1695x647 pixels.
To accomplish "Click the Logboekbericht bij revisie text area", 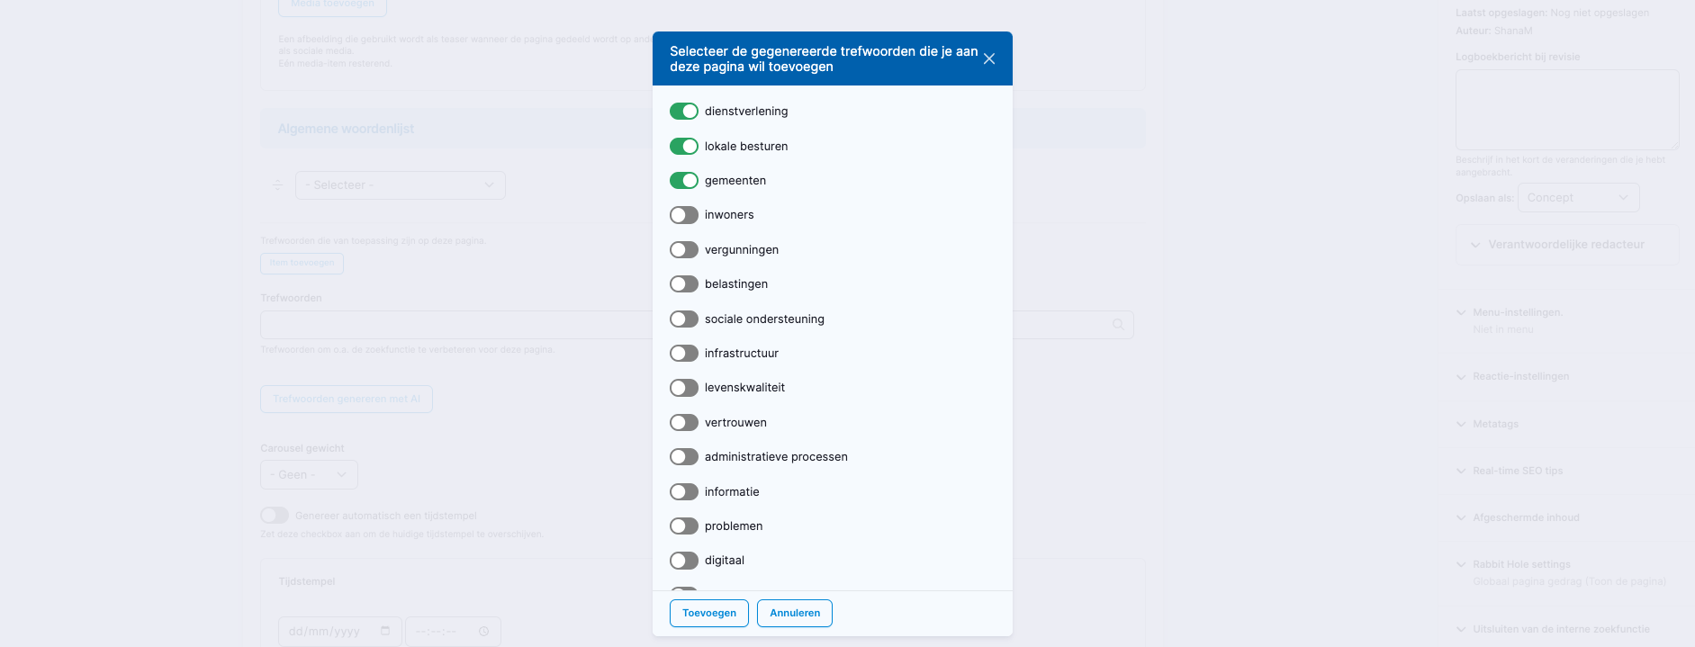I will 1567,110.
